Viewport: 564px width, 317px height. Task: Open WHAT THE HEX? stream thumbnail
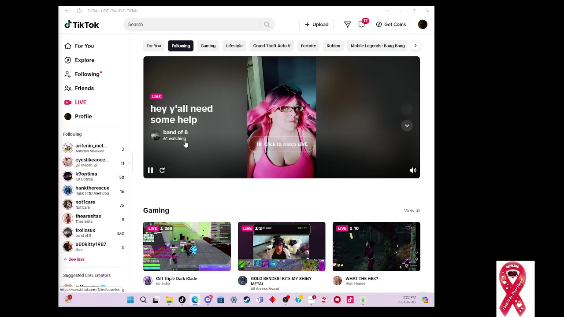[376, 247]
